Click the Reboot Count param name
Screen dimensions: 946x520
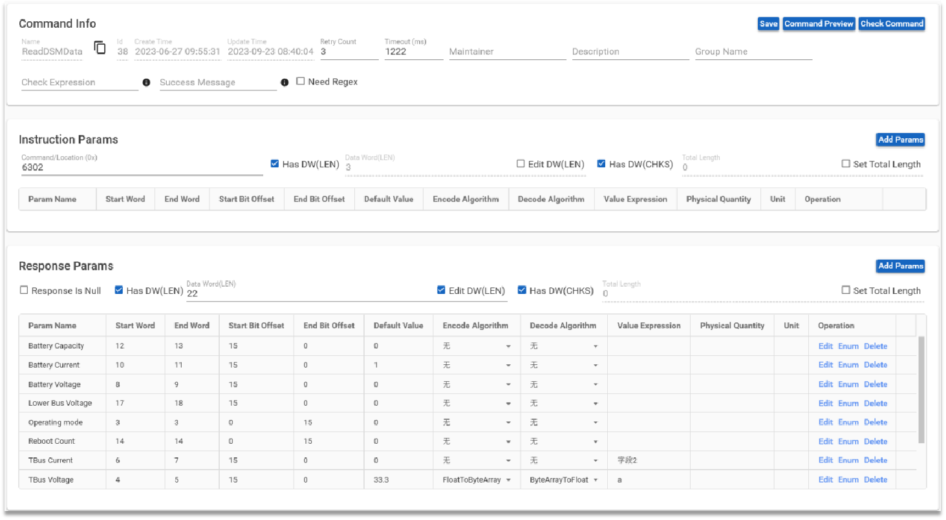click(x=52, y=441)
